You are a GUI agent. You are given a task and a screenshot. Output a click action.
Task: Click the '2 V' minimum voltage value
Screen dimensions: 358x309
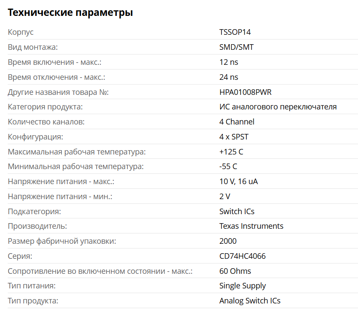pos(225,197)
